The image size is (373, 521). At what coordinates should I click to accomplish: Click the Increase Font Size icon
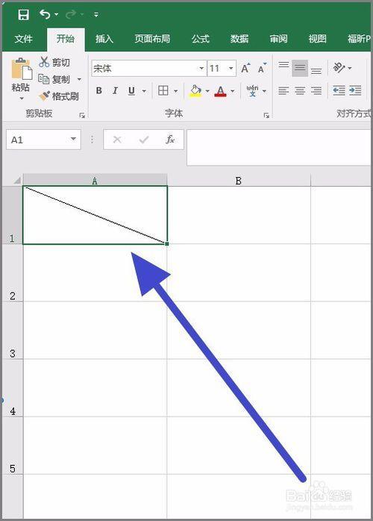tap(245, 68)
